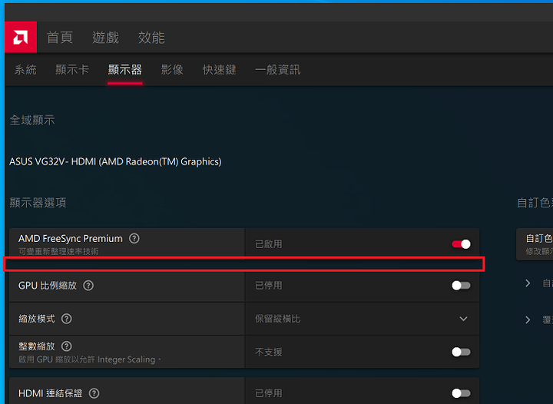The width and height of the screenshot is (553, 404).
Task: Enable GPU 比例縮放 toggle
Action: click(461, 286)
